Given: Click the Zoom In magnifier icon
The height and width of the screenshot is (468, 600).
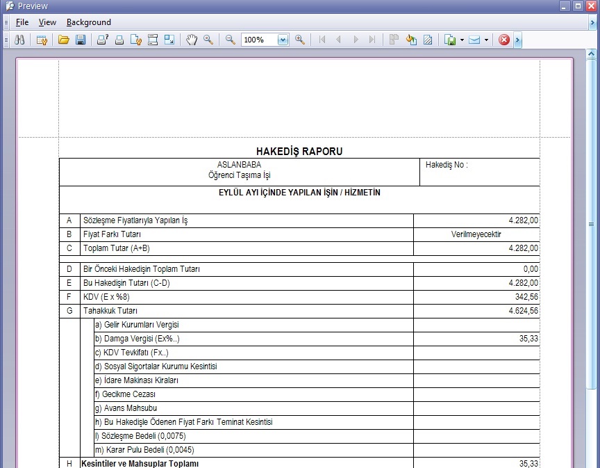Looking at the screenshot, I should click(300, 40).
